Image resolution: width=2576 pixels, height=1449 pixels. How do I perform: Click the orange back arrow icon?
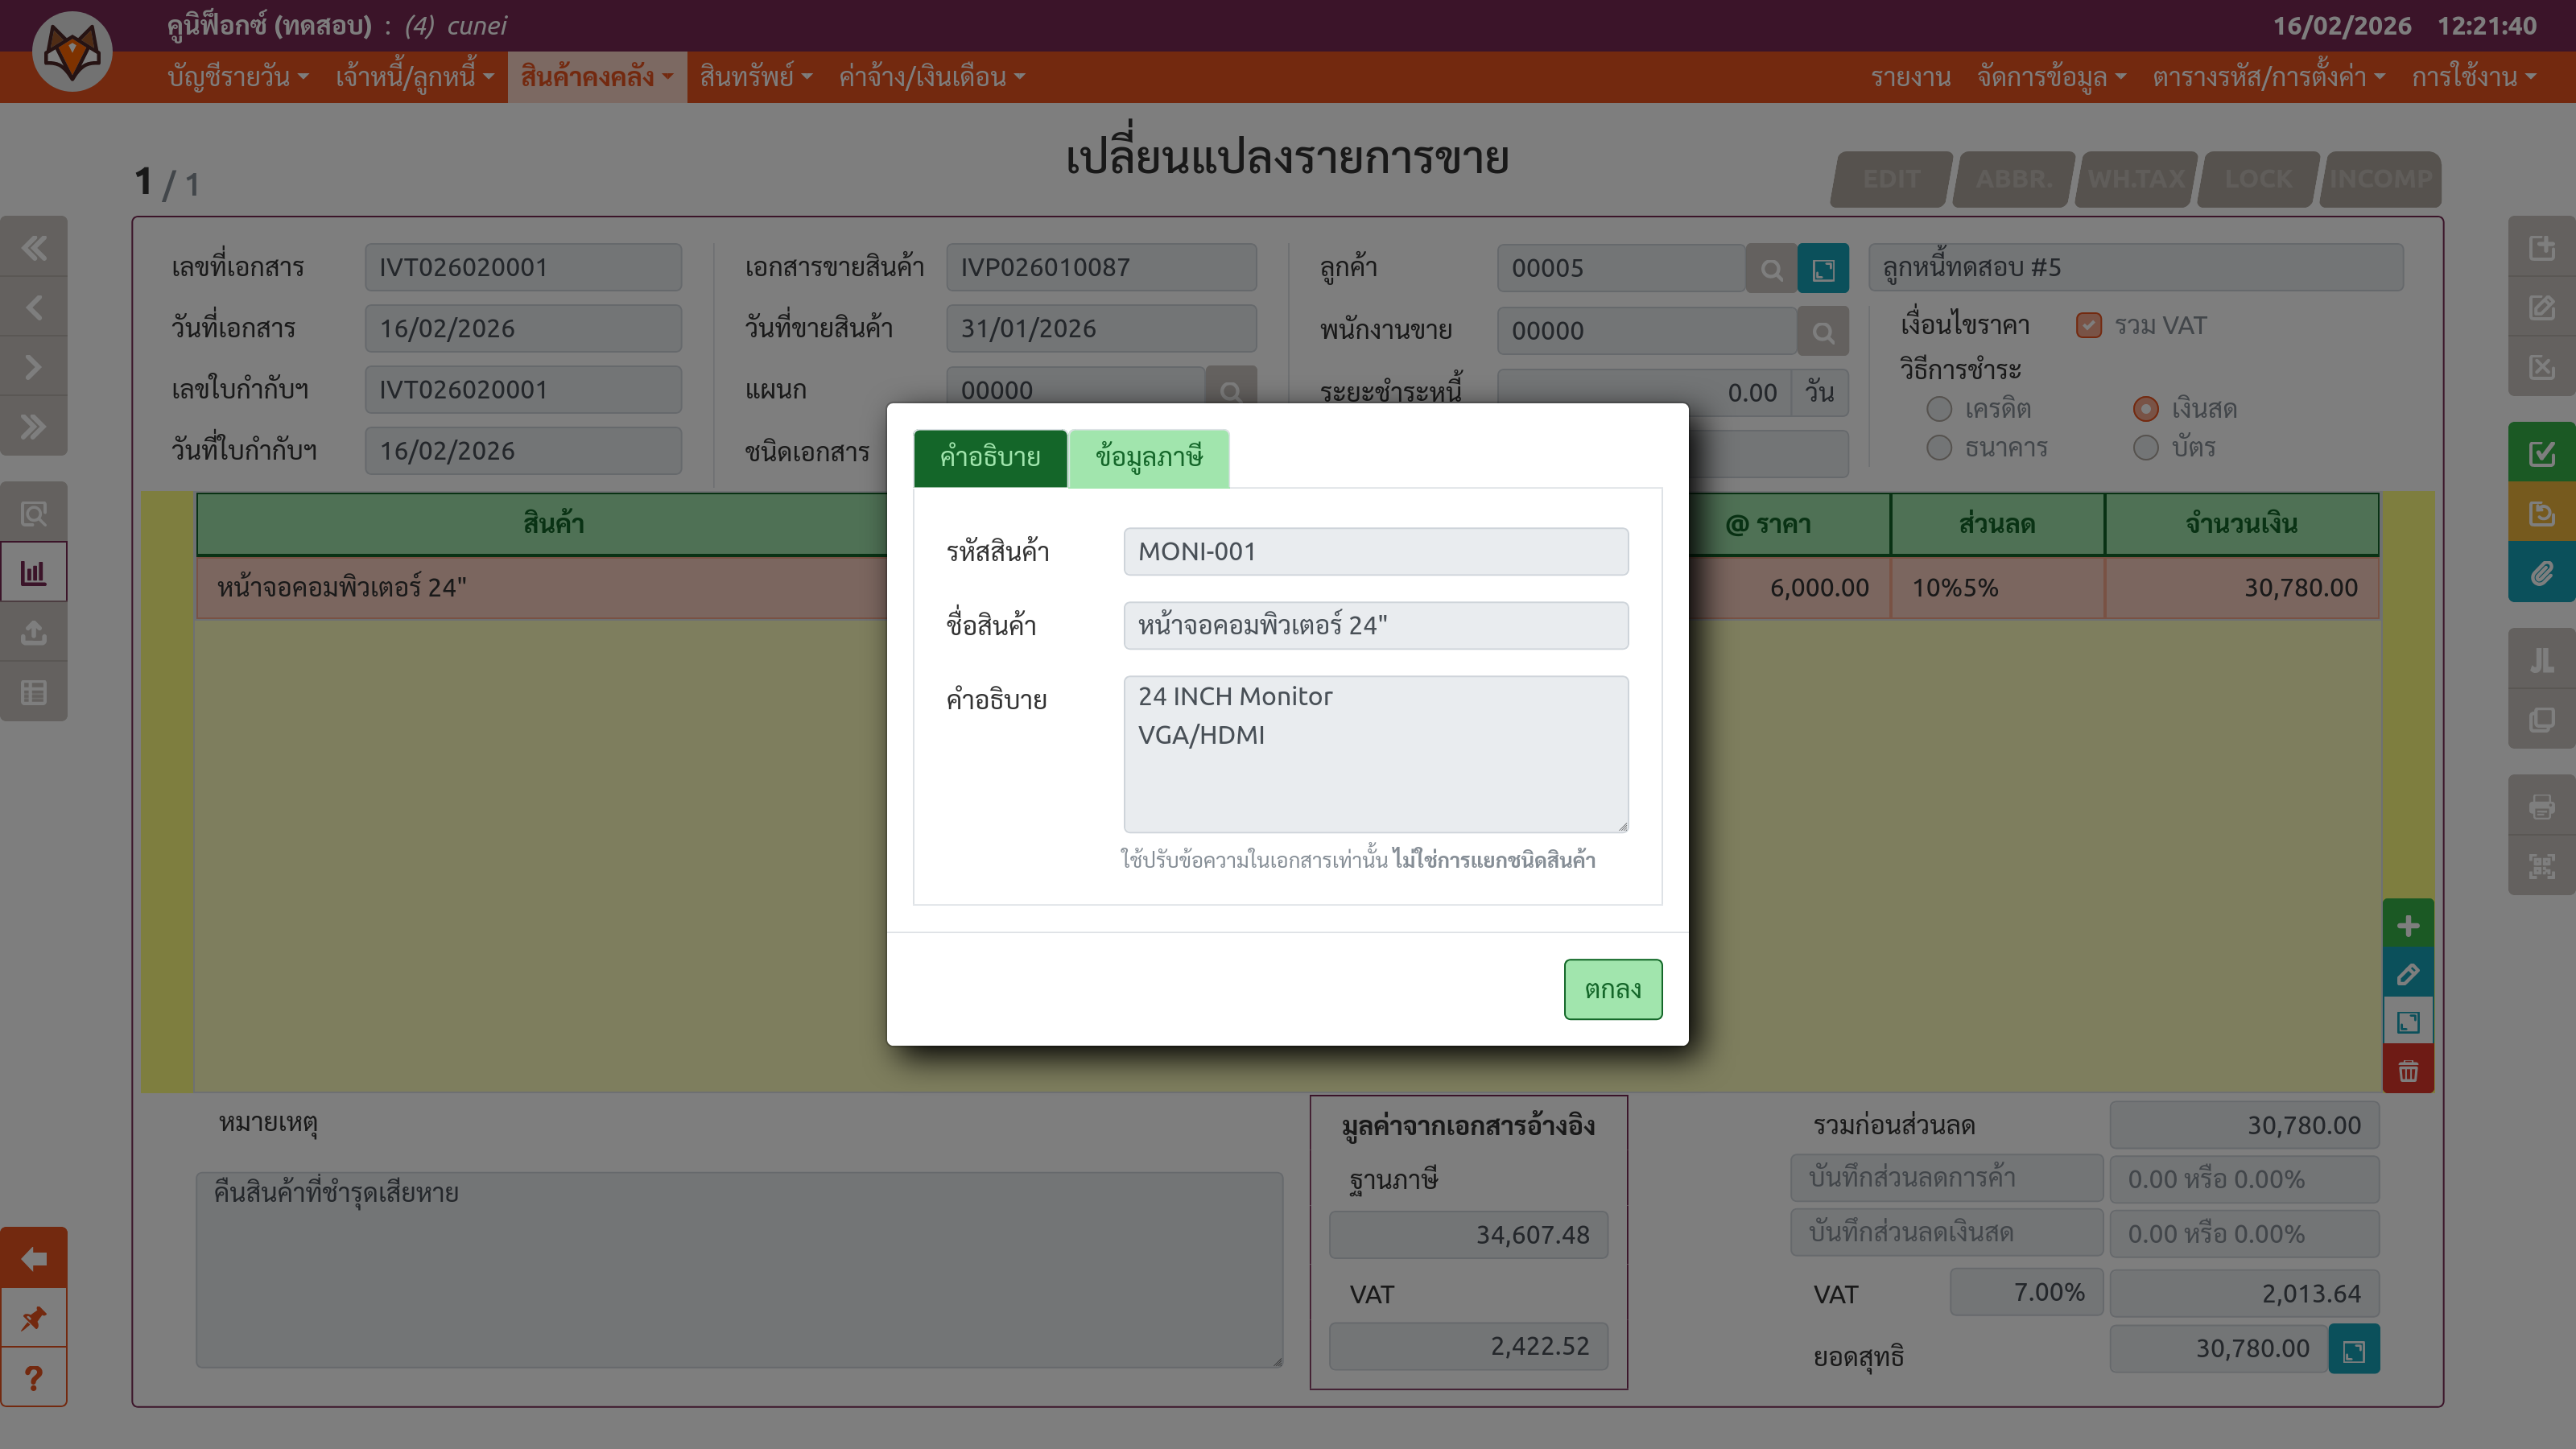[x=34, y=1258]
